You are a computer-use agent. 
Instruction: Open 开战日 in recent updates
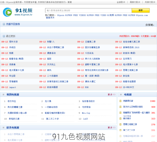tap(12, 47)
